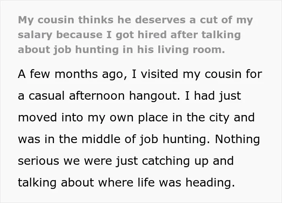Click the word "serious" starting a line
Image resolution: width=282 pixels, height=203 pixels.
tap(38, 161)
